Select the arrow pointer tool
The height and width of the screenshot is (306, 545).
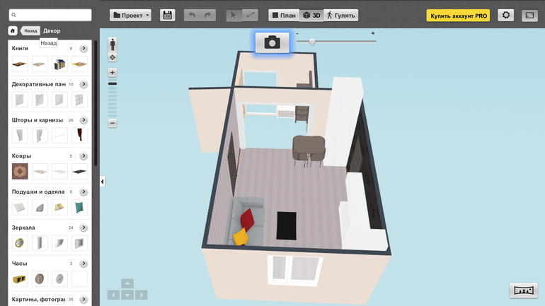coord(234,15)
